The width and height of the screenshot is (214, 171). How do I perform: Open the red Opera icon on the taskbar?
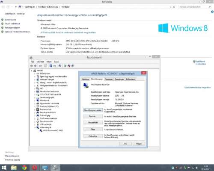[x=34, y=168]
